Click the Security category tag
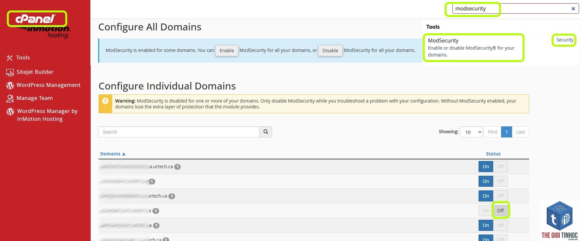The width and height of the screenshot is (580, 241). point(565,40)
